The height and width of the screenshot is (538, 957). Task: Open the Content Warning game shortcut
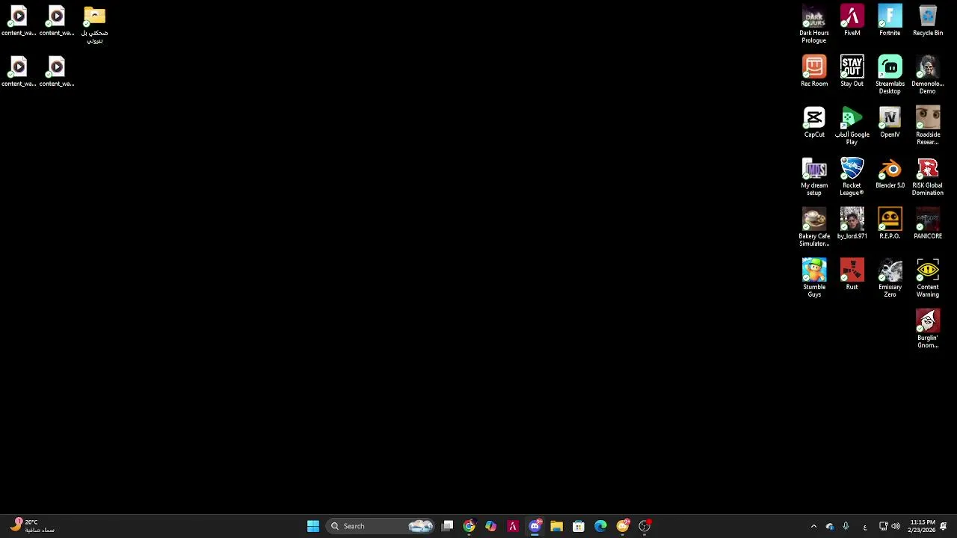click(928, 278)
